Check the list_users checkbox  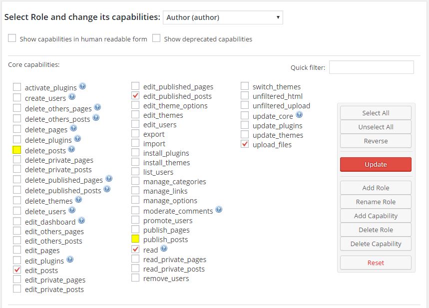click(135, 171)
